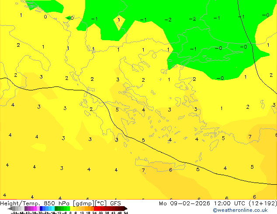Click the gray left arrow of the color scale
The width and height of the screenshot is (277, 214).
pyautogui.click(x=10, y=208)
